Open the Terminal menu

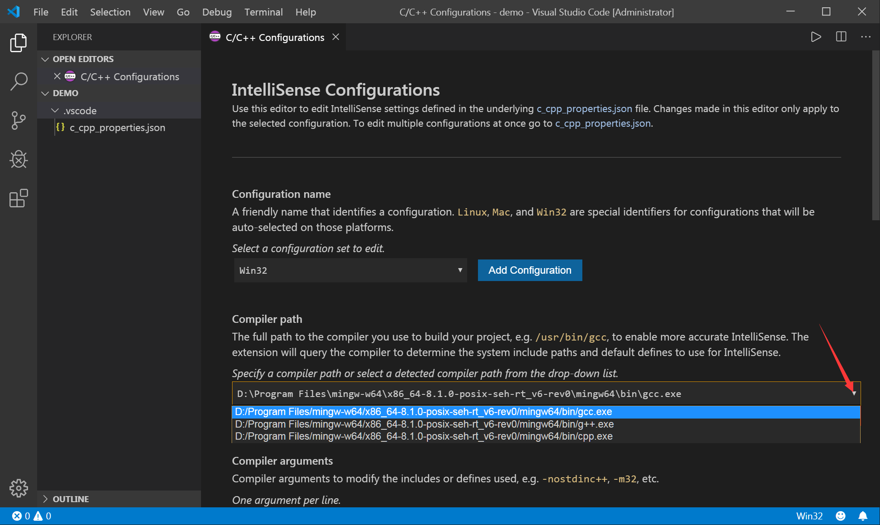(x=263, y=12)
